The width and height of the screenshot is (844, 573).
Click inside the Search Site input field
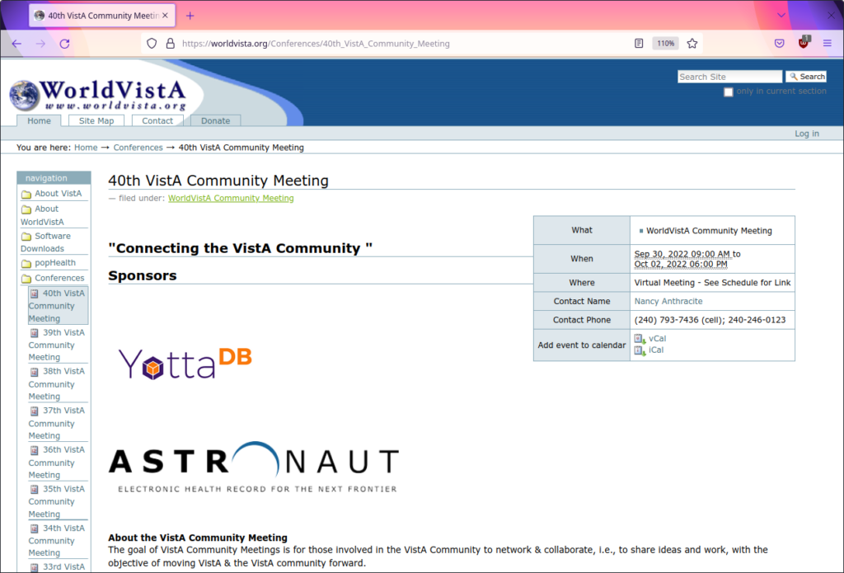tap(729, 76)
